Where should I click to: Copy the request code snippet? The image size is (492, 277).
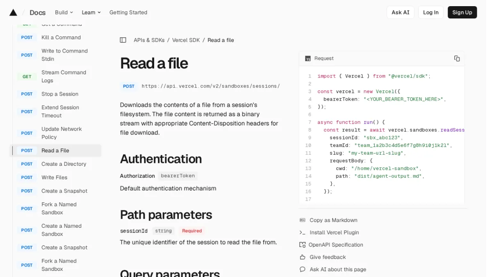[457, 58]
